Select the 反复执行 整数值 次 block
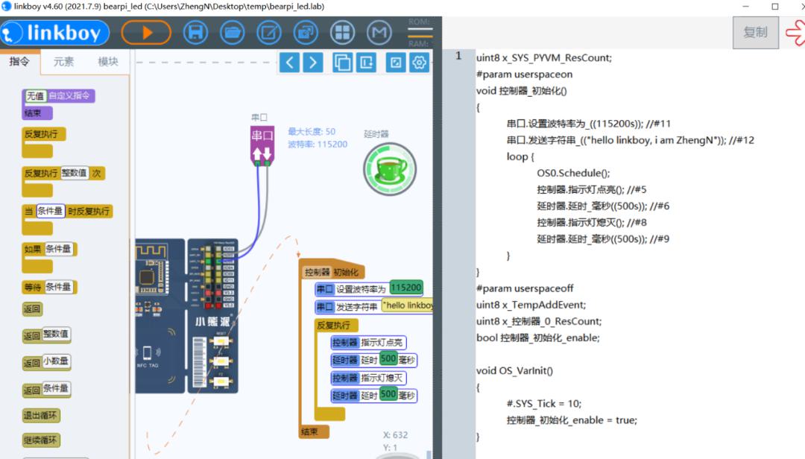The width and height of the screenshot is (805, 459). pyautogui.click(x=63, y=174)
